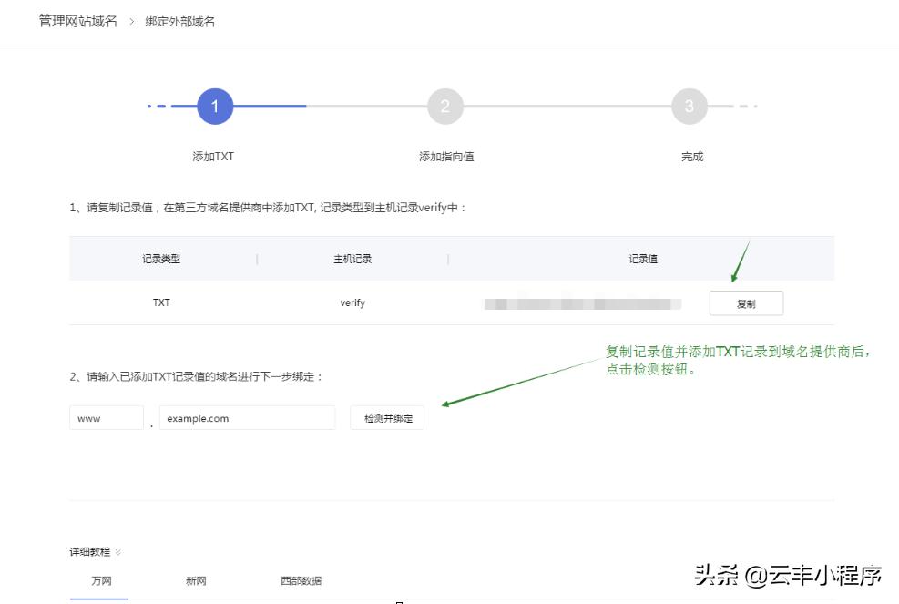This screenshot has width=899, height=604.
Task: Click step 3 circle for 完成
Action: point(690,106)
